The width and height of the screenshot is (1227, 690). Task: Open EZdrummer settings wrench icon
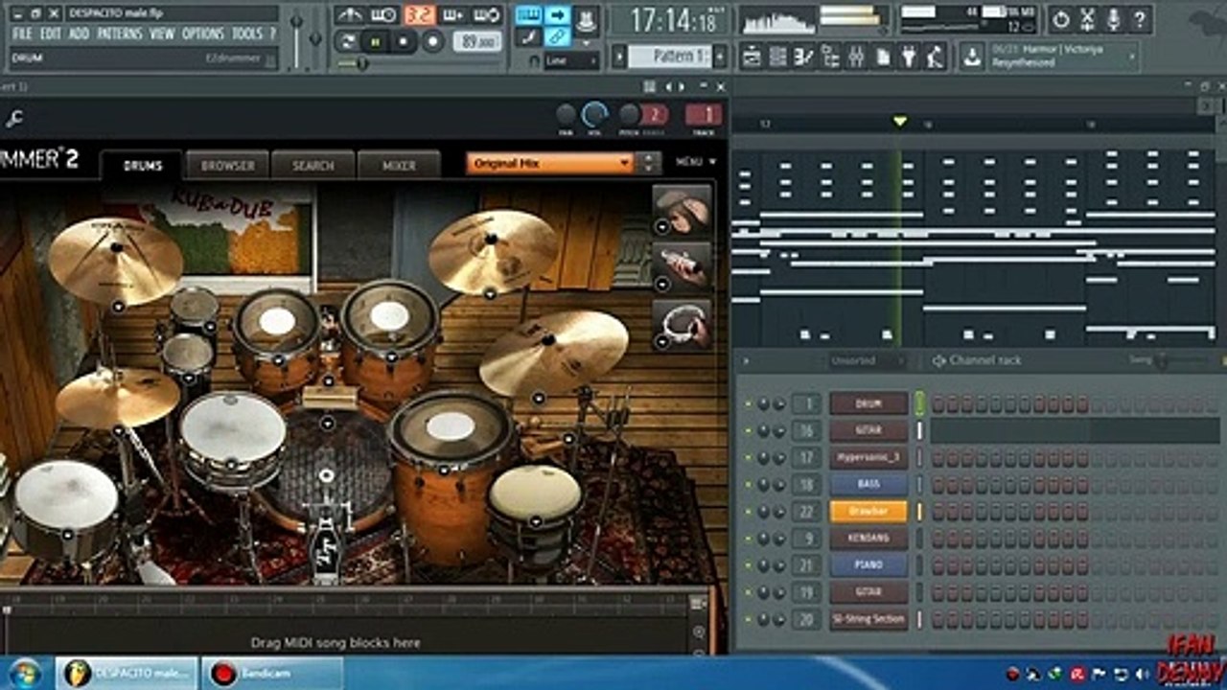(x=13, y=119)
